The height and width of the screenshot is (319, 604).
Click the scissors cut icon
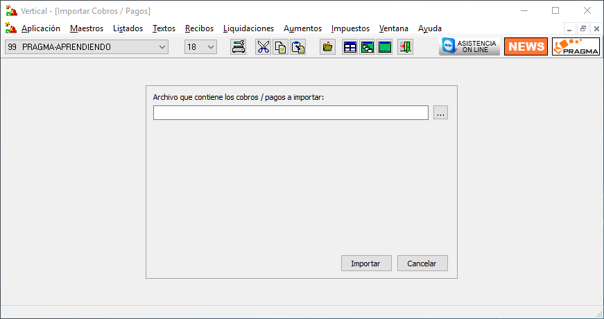pos(263,47)
